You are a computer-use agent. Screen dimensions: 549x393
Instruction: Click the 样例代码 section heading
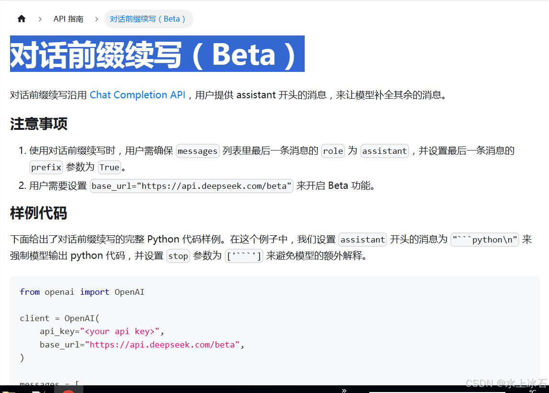(x=38, y=213)
